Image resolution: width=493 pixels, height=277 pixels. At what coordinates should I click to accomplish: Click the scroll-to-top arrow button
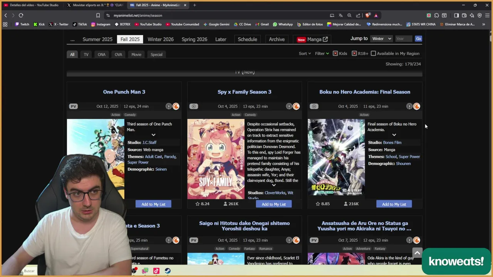coord(417,253)
